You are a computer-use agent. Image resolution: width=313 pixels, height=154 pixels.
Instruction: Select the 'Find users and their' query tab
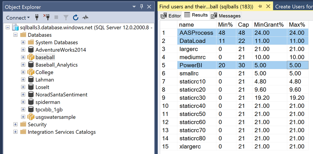pyautogui.click(x=206, y=7)
